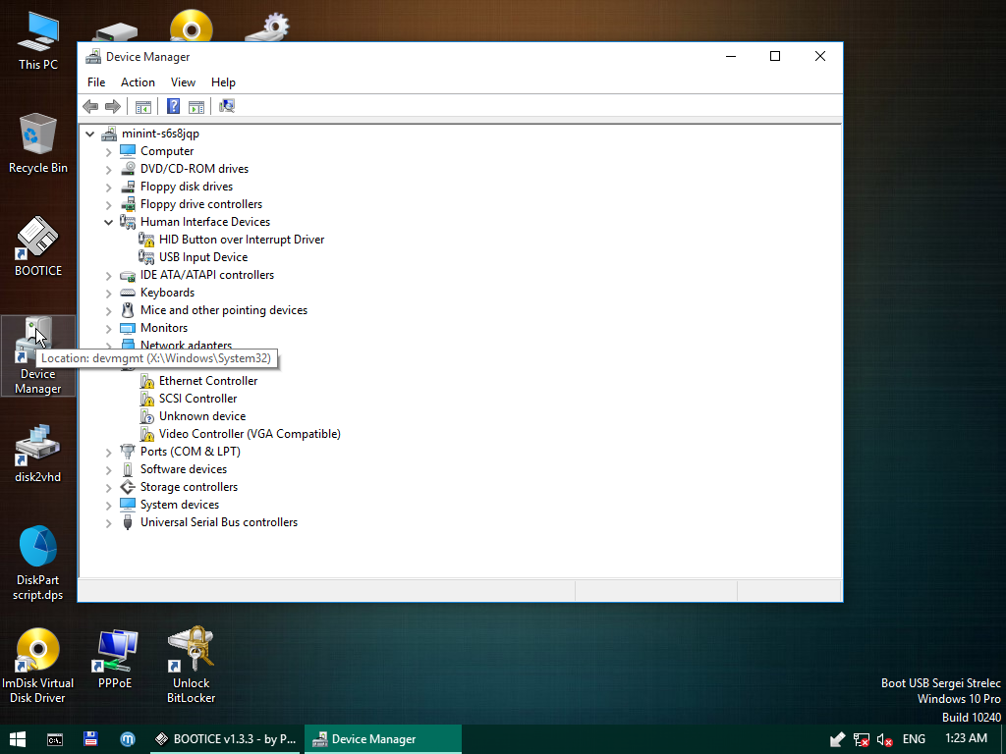Select HID Button over Interrupt Driver entry
Image resolution: width=1006 pixels, height=754 pixels.
[x=242, y=240]
